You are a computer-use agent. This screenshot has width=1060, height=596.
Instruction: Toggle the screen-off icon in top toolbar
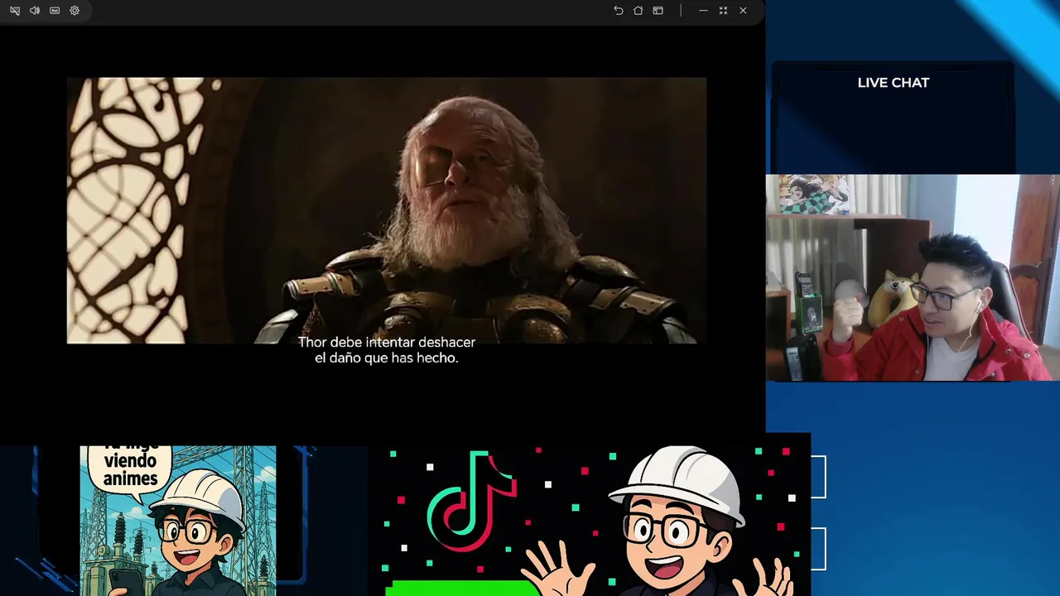tap(15, 11)
